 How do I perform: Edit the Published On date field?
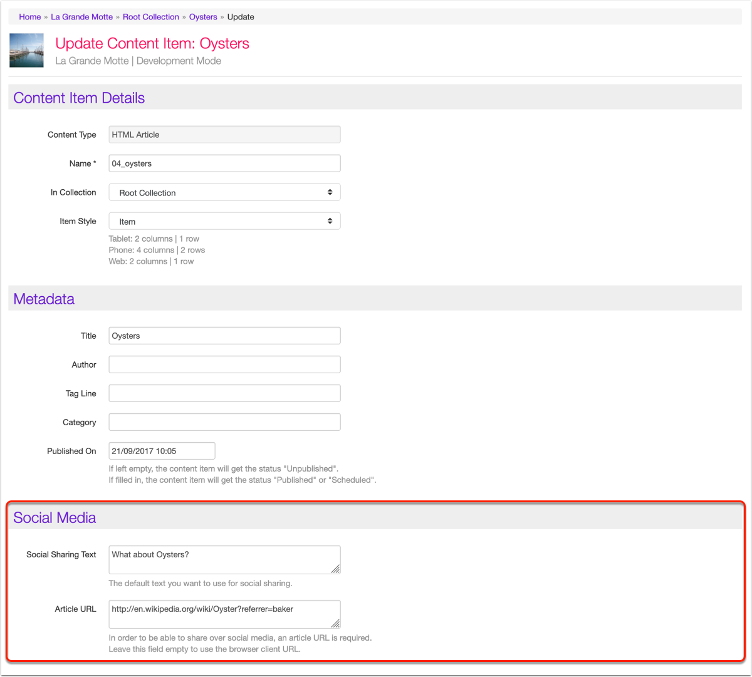(x=162, y=451)
